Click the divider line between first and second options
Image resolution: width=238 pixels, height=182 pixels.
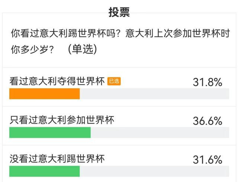119,106
